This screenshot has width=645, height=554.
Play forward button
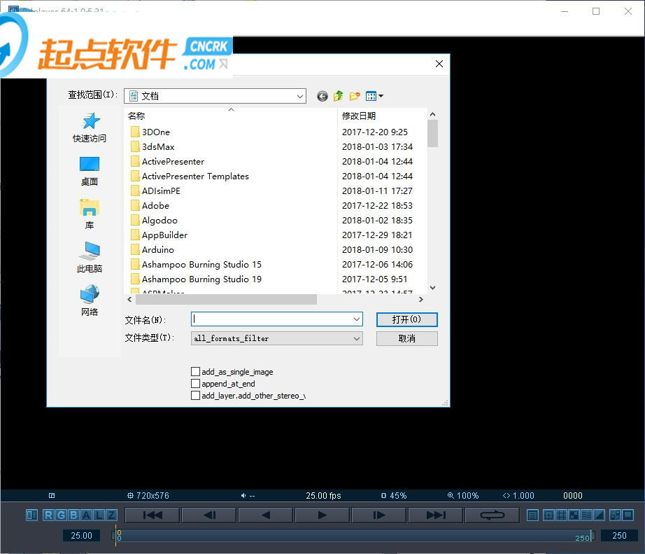pos(322,515)
